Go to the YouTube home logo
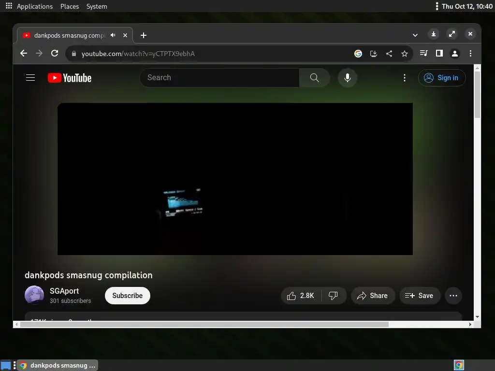Screen dimensions: 495x371 pos(70,78)
